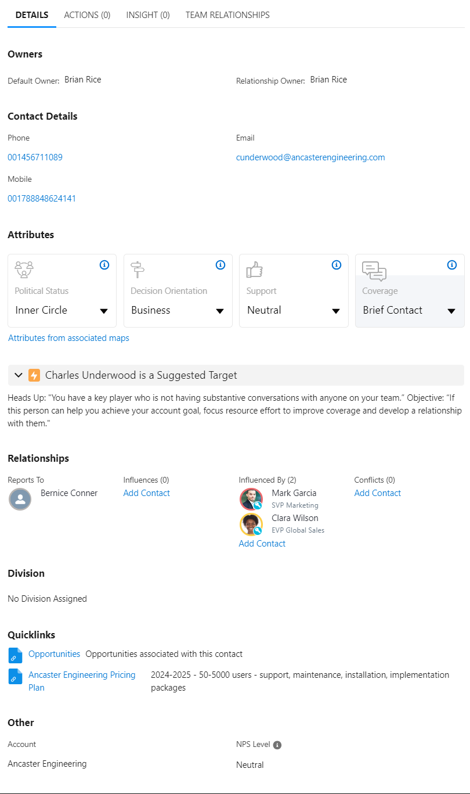Click the NPS Level info icon
Viewport: 470px width, 794px height.
[277, 745]
